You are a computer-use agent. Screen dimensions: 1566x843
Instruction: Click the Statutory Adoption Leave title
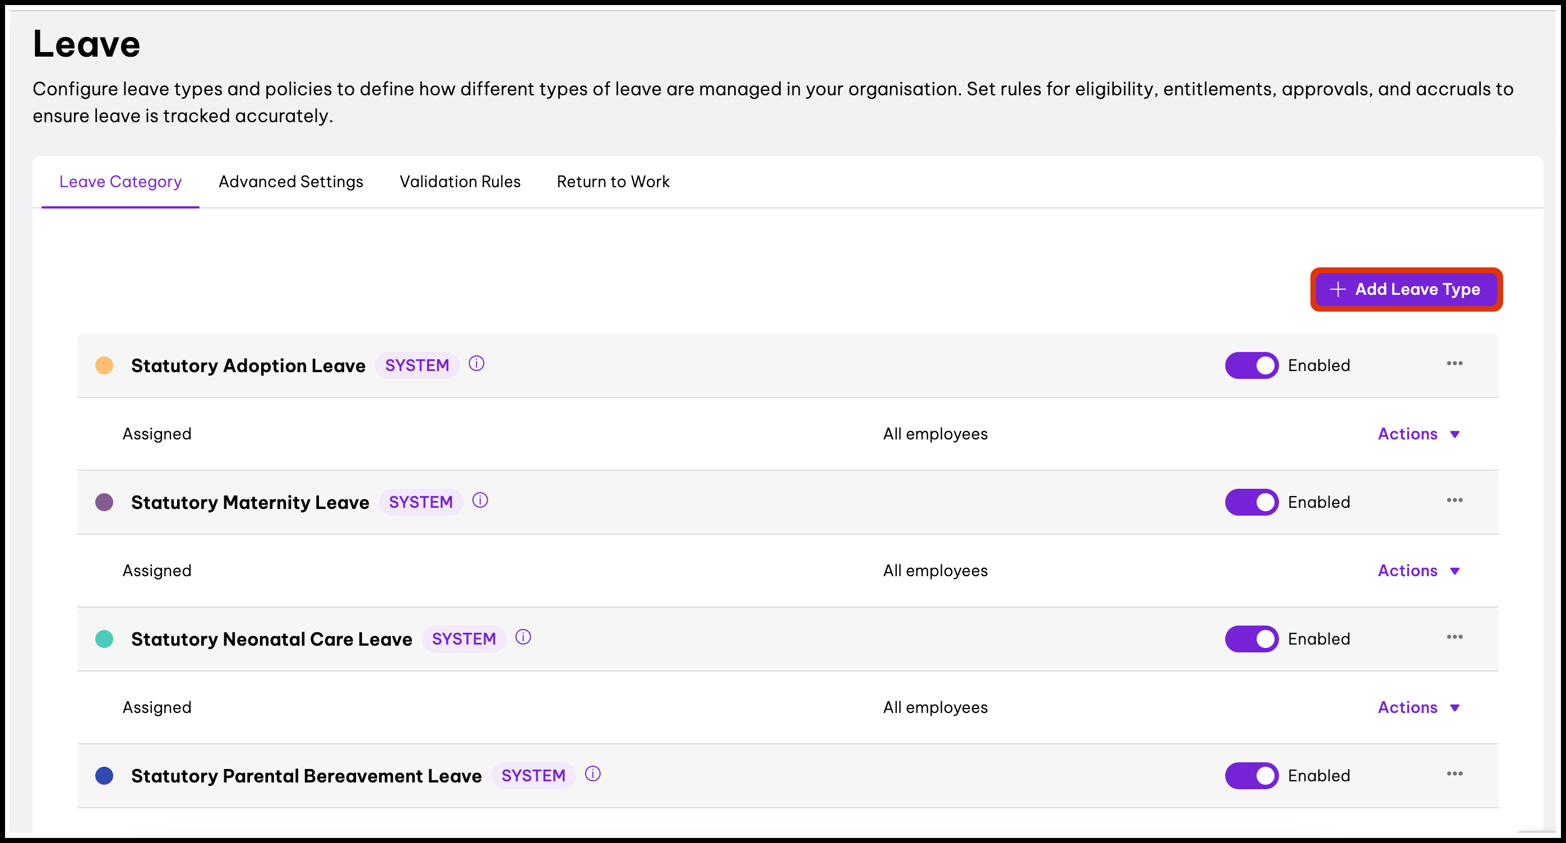coord(248,365)
